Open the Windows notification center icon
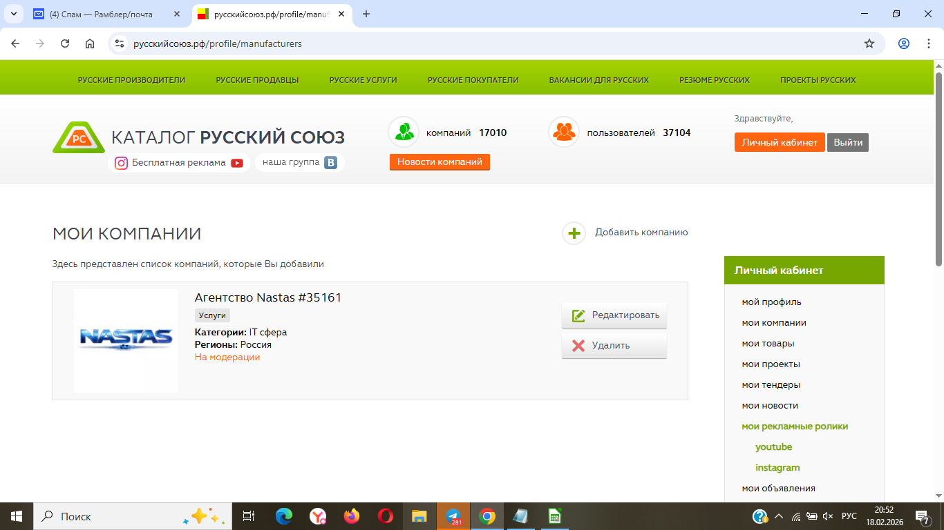This screenshot has width=944, height=530. click(922, 516)
